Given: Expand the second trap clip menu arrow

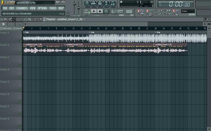Looking at the screenshot, I should point(90,32).
